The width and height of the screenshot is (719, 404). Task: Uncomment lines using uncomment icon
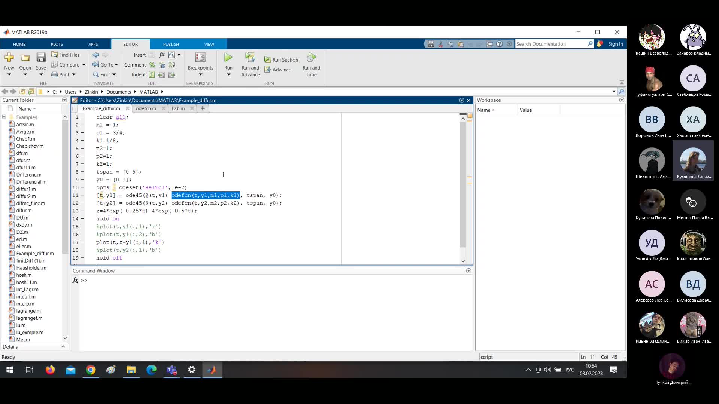coord(162,65)
